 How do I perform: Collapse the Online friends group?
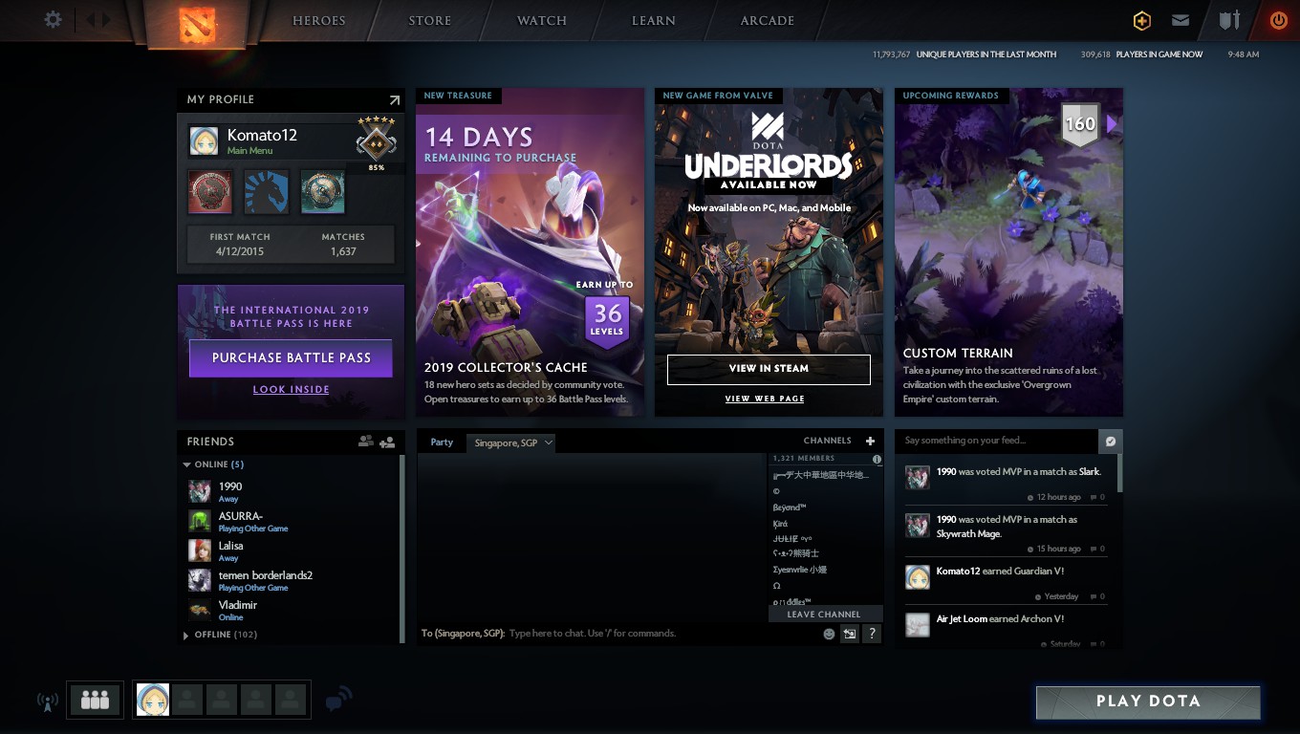(x=186, y=464)
